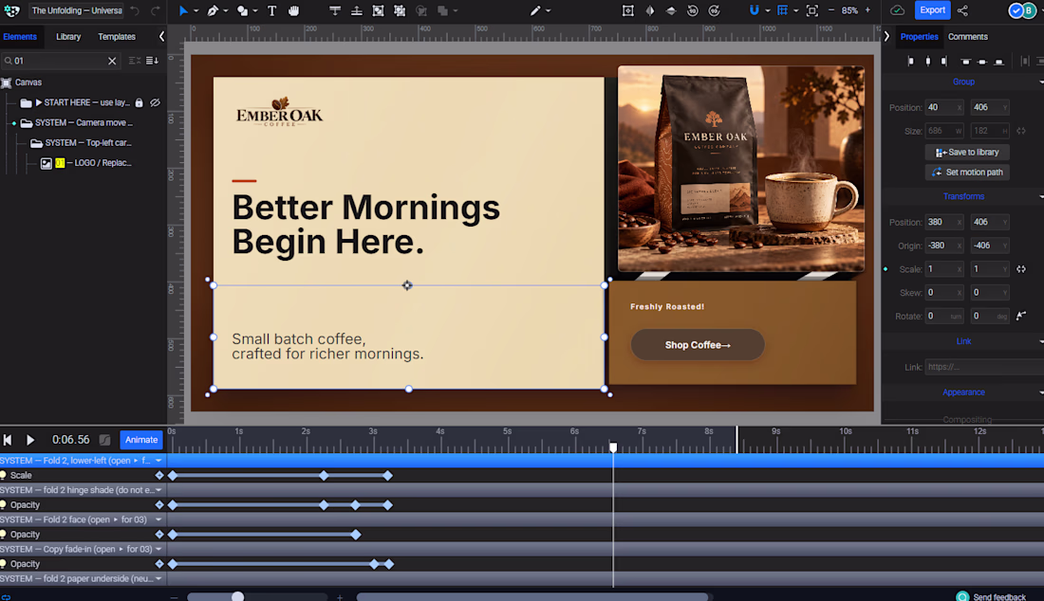Click the timeline zoom slider handle
The height and width of the screenshot is (601, 1044).
237,596
